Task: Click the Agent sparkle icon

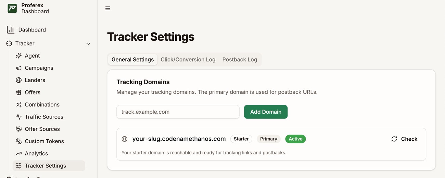Action: pos(19,56)
